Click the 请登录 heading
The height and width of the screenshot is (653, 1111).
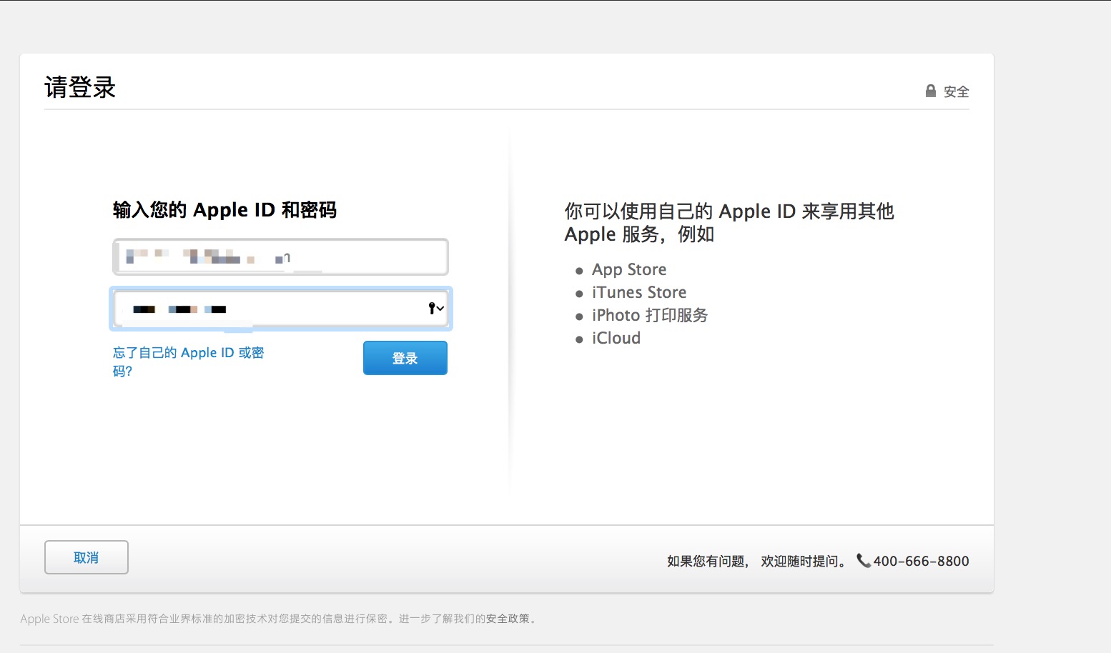80,87
